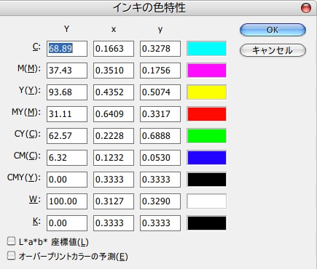Image resolution: width=317 pixels, height=269 pixels.
Task: Click the CMY(Y): row label
Action: pyautogui.click(x=24, y=178)
